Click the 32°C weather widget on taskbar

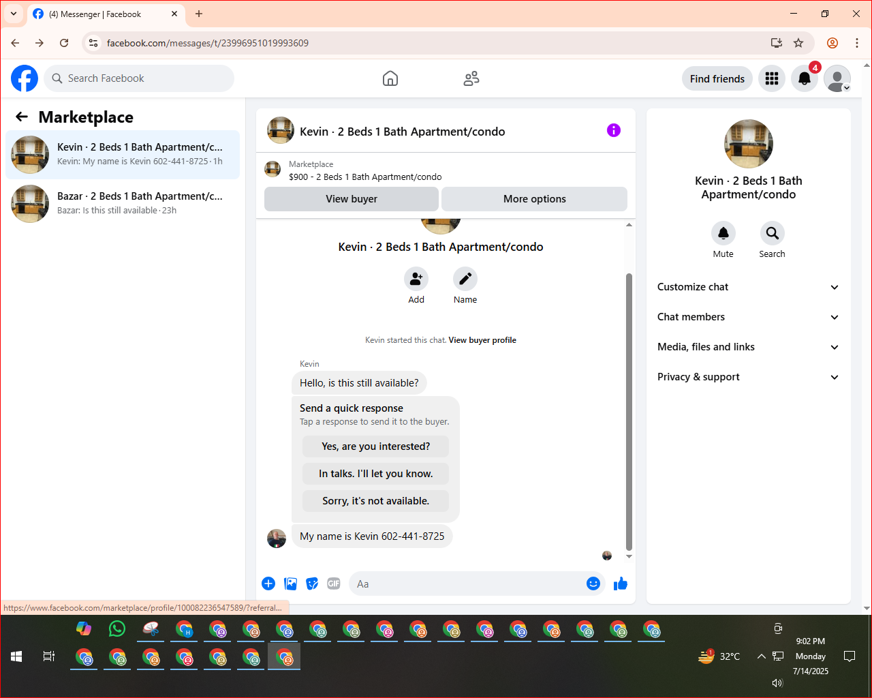coord(719,656)
